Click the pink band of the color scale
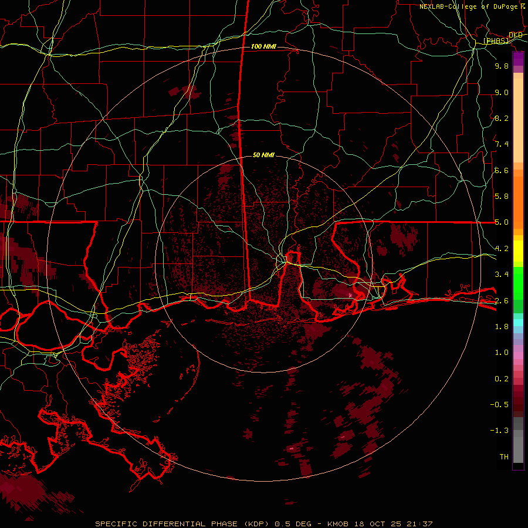This screenshot has width=528, height=528. [x=518, y=355]
